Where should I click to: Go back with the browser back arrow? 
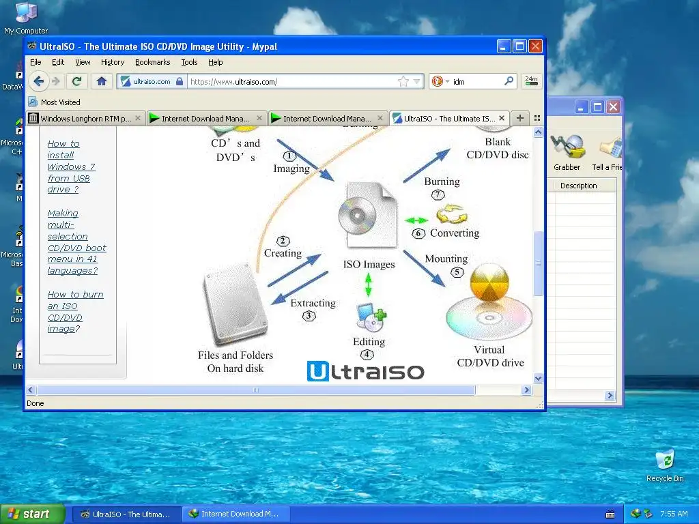point(38,82)
